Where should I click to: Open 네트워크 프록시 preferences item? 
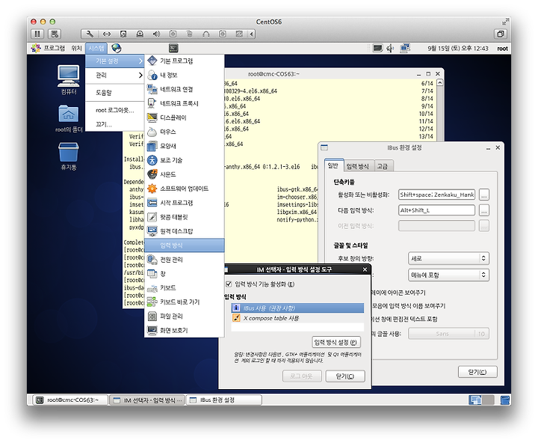(185, 103)
